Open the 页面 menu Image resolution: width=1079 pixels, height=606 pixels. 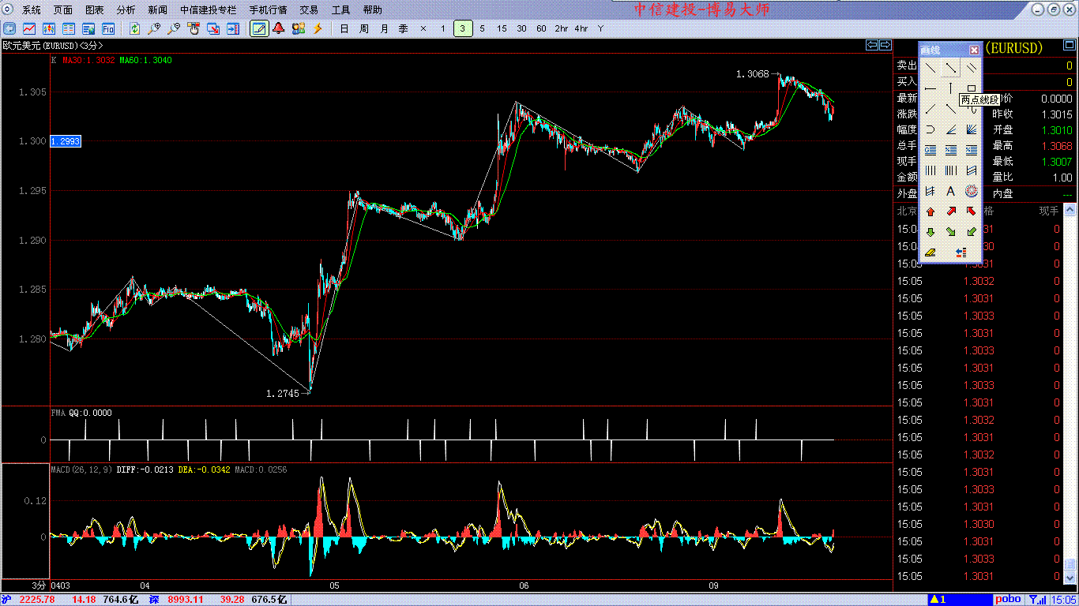(x=63, y=10)
